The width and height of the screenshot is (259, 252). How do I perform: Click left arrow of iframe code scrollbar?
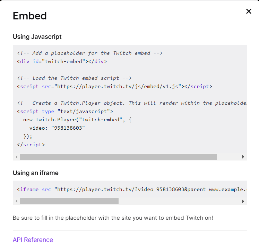(17, 201)
